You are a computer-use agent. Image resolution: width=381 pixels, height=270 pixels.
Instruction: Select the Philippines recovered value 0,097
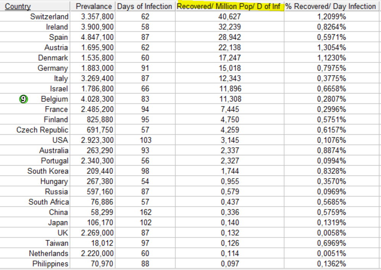[230, 264]
